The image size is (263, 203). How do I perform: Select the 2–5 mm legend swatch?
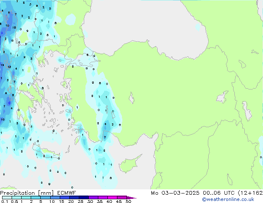coord(36,198)
